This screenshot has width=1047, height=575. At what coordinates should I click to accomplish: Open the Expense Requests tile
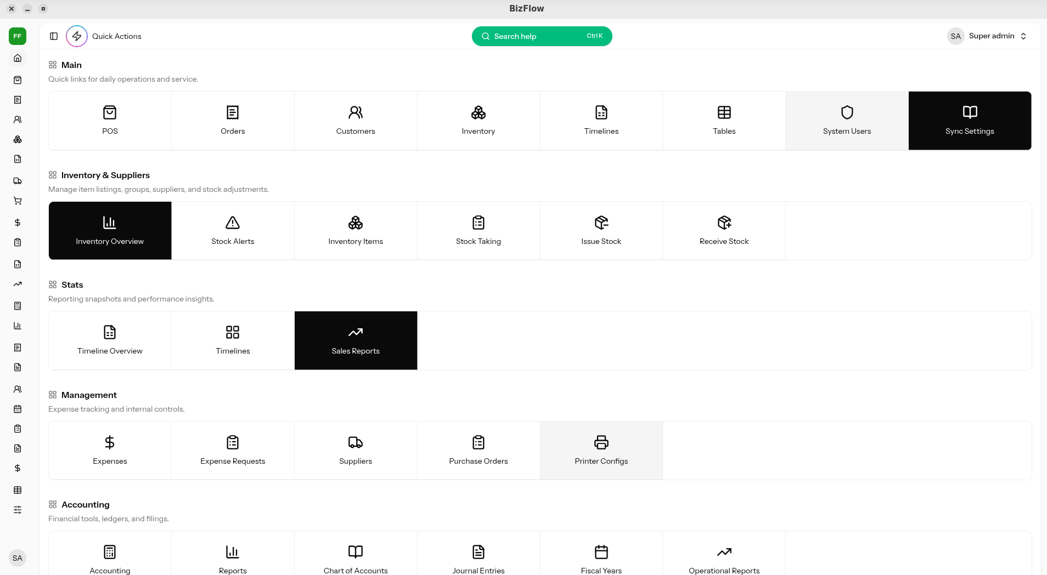[233, 451]
